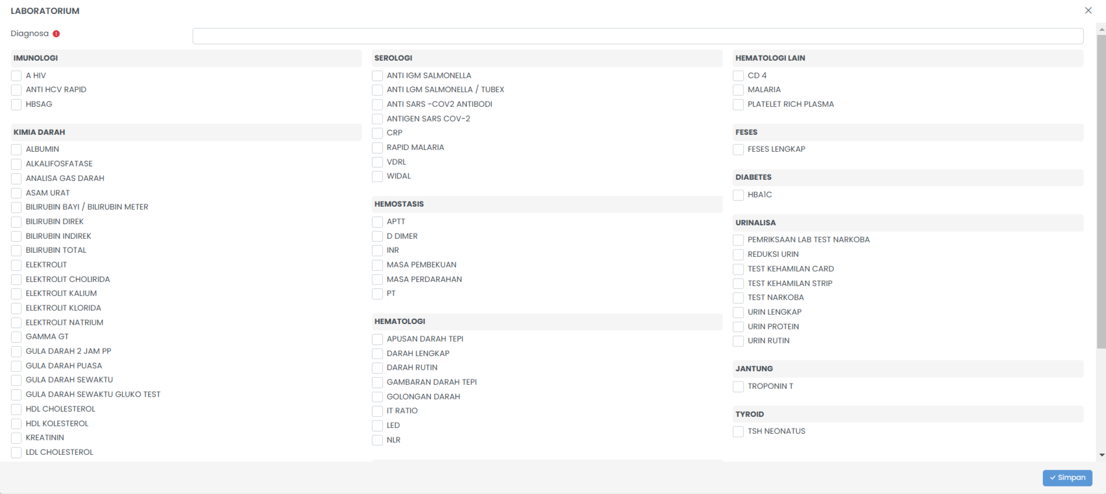Select the HBA1C diabetes checkbox
1106x494 pixels.
(738, 195)
